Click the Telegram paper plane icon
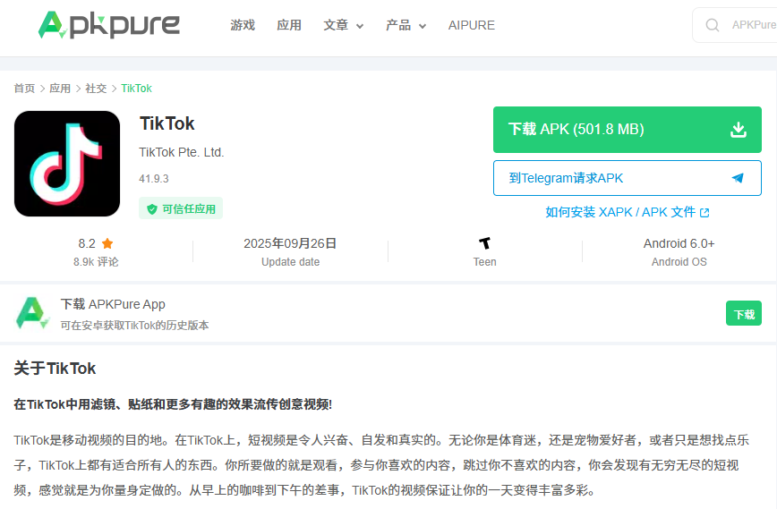The height and width of the screenshot is (509, 777). pos(738,178)
